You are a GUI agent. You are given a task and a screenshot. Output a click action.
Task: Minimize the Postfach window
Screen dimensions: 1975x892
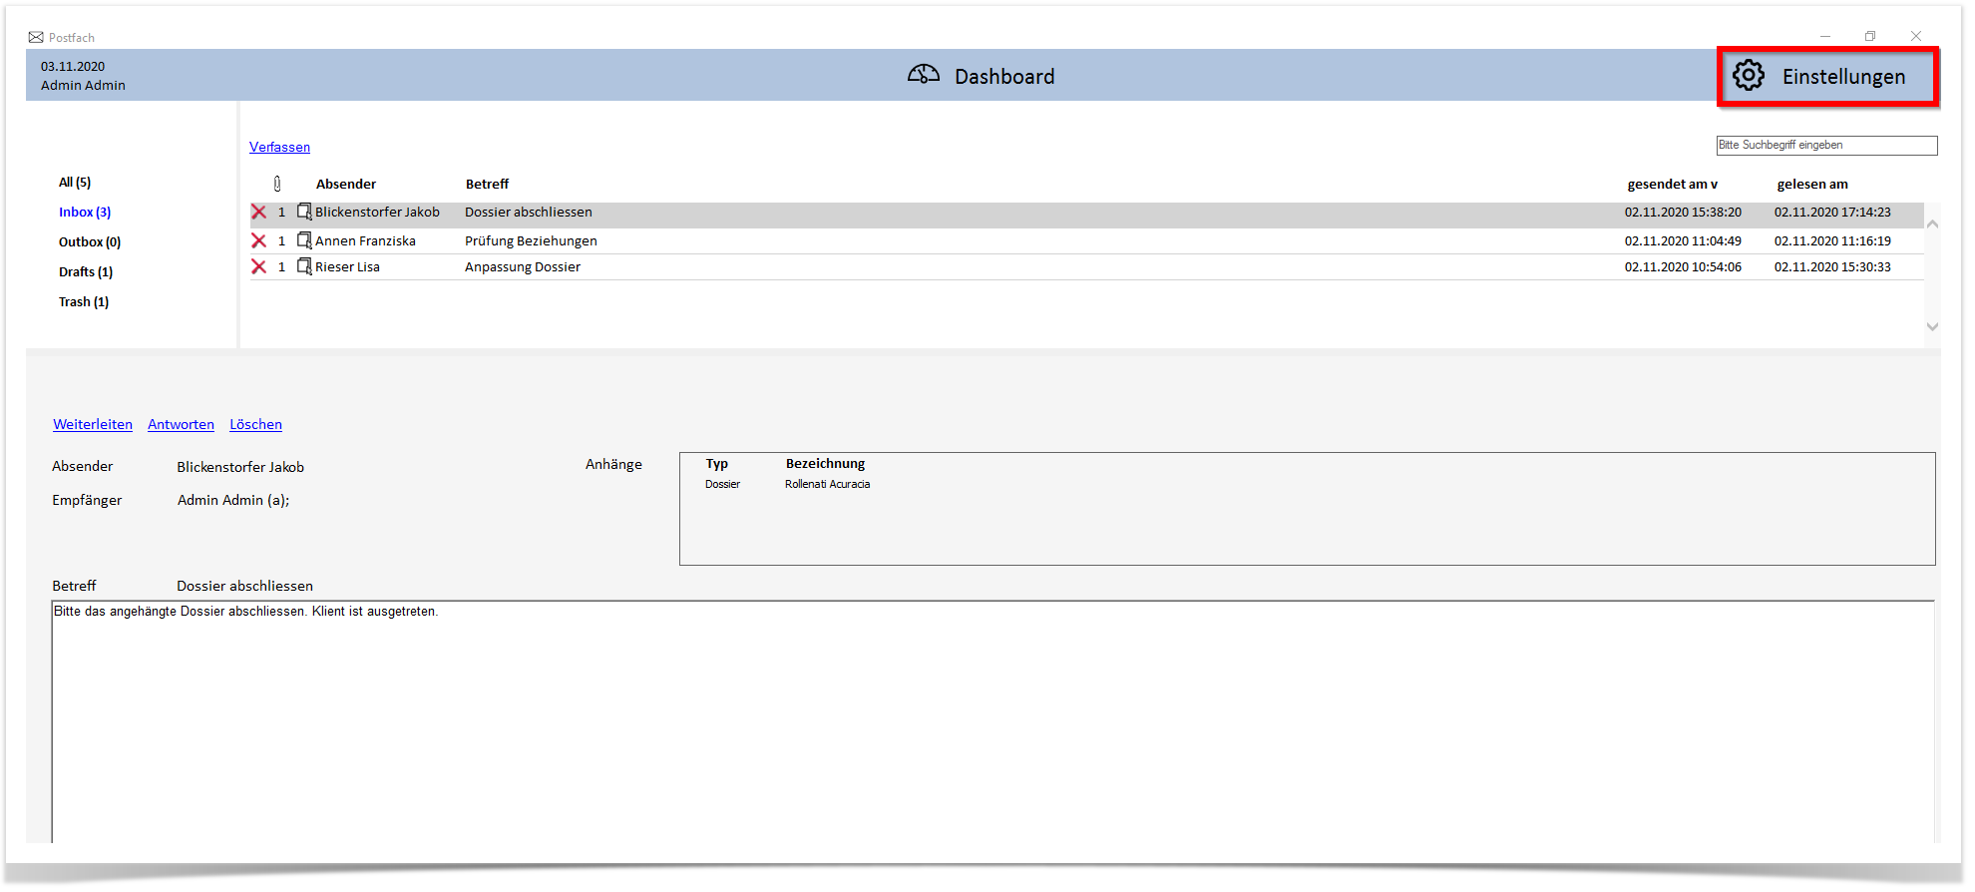[1825, 36]
